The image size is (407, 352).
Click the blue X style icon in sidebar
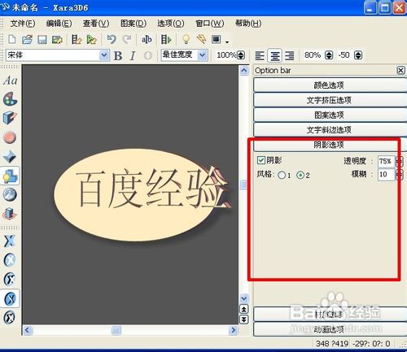coord(10,241)
